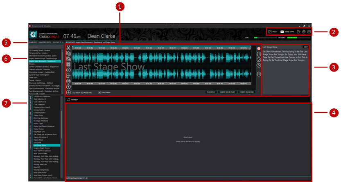The width and height of the screenshot is (341, 182).
Task: Expand more tabs with the tab arrow
Action: point(62,42)
